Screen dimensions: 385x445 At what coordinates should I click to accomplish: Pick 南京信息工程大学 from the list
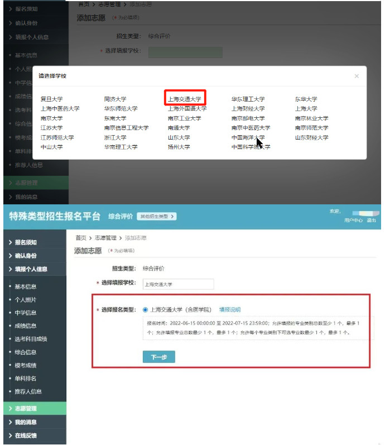[x=126, y=128]
